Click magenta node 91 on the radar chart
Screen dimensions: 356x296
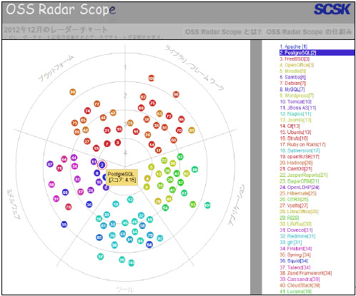click(56, 198)
